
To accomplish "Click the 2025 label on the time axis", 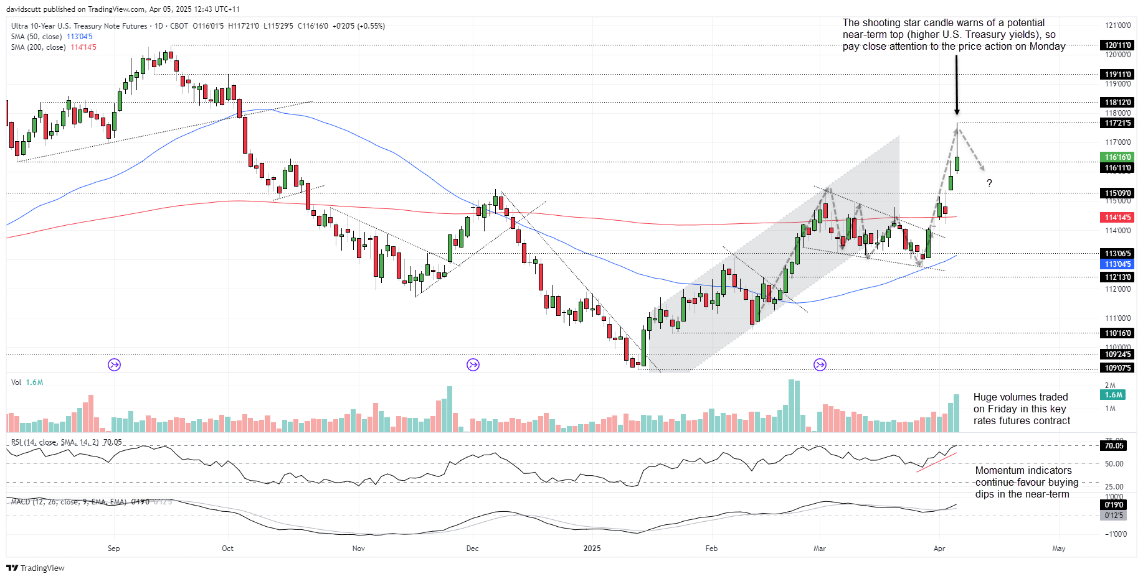I will [x=592, y=549].
